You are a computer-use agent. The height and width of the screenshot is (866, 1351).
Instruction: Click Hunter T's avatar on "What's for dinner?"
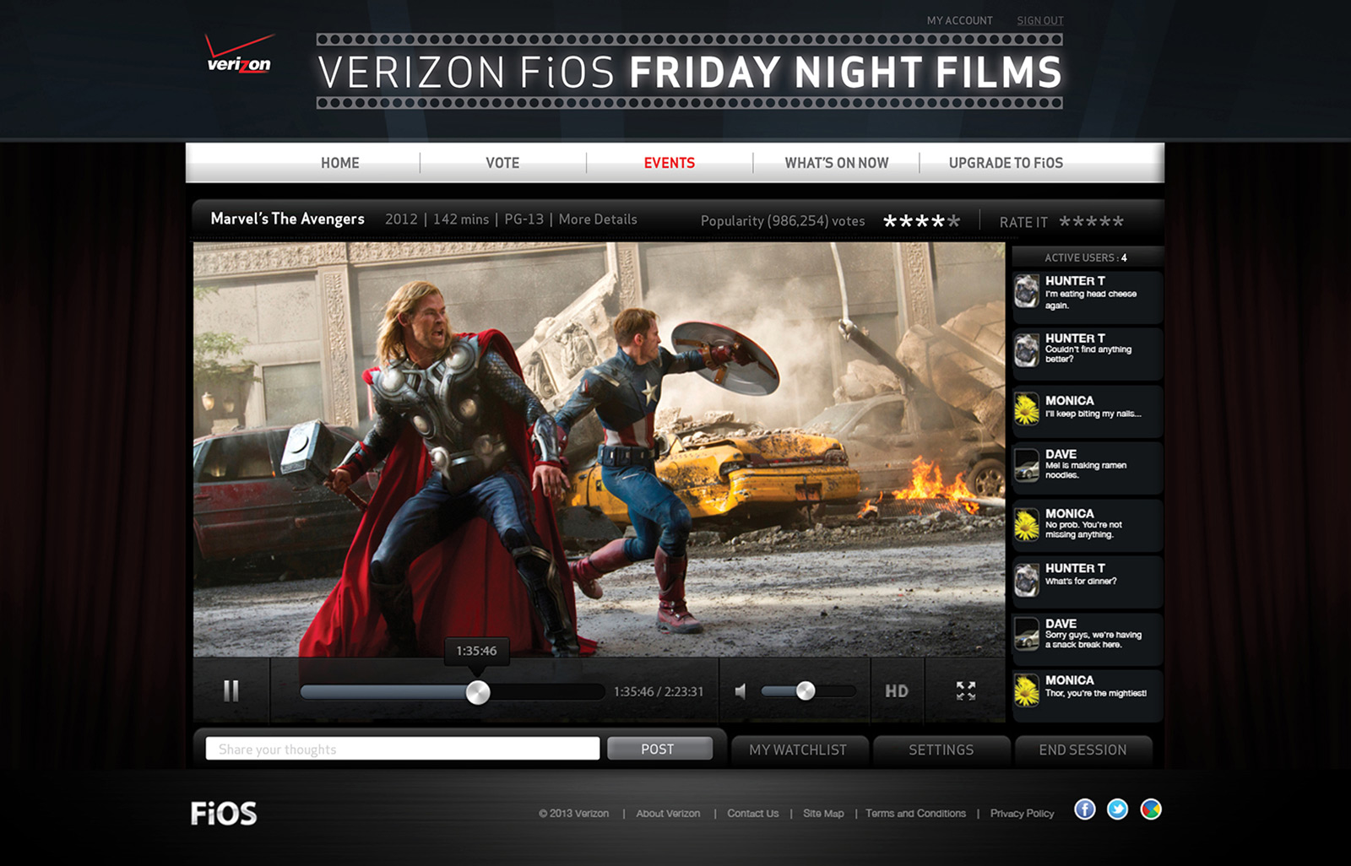(1027, 580)
